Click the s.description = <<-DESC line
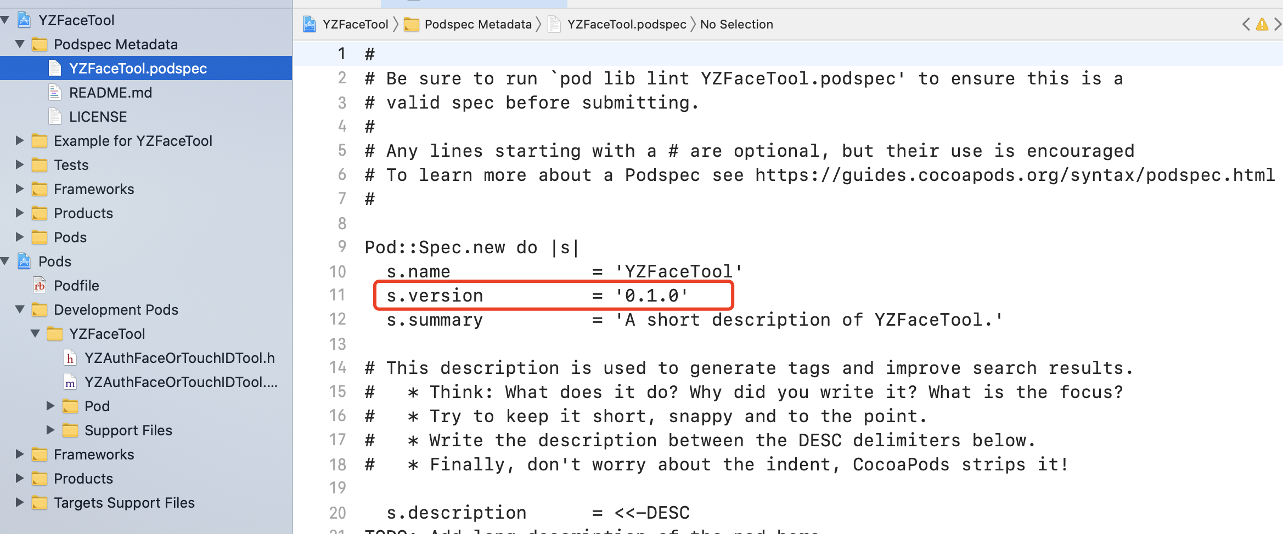Screen dimensions: 1283x534 click(538, 513)
